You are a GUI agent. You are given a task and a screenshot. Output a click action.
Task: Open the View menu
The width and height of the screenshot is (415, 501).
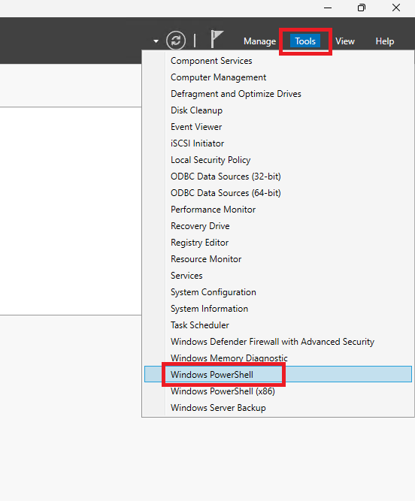pyautogui.click(x=345, y=41)
